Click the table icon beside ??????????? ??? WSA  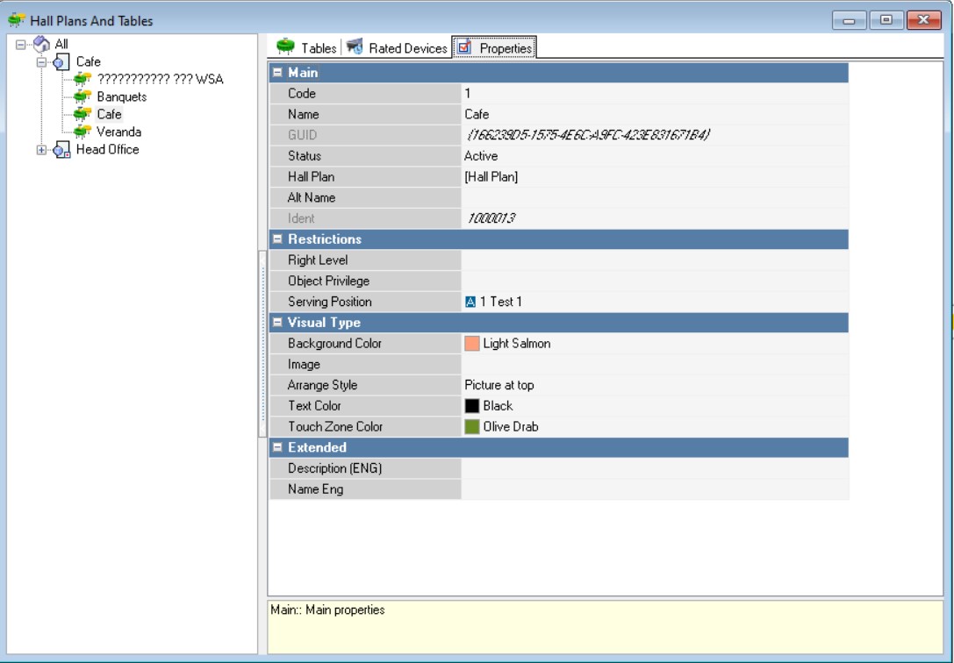[x=82, y=79]
